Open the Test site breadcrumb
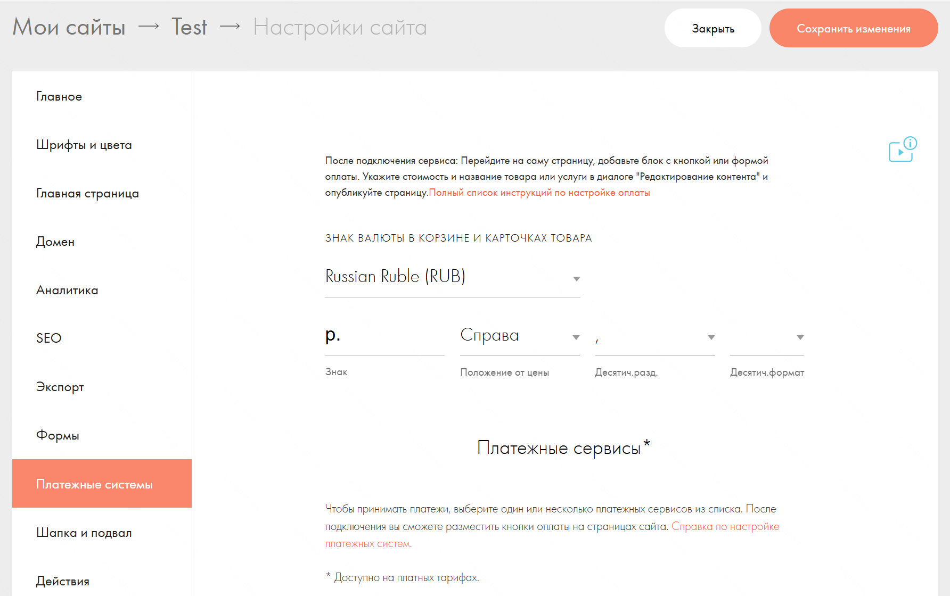950x596 pixels. click(x=189, y=27)
